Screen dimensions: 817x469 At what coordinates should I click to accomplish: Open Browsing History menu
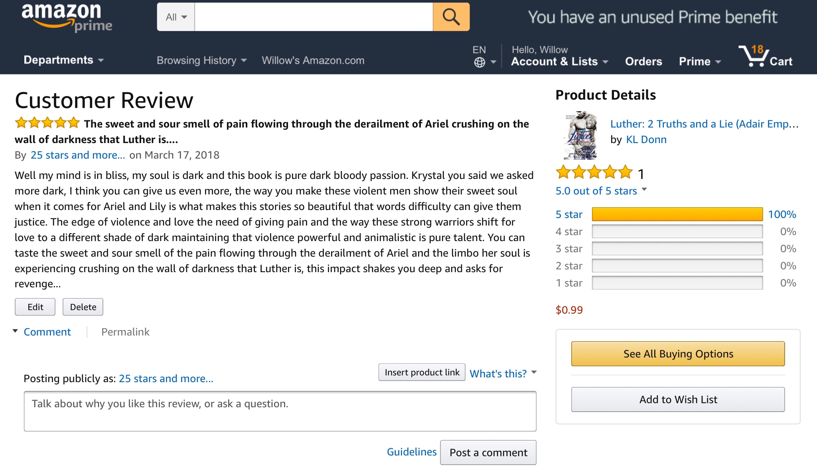201,61
